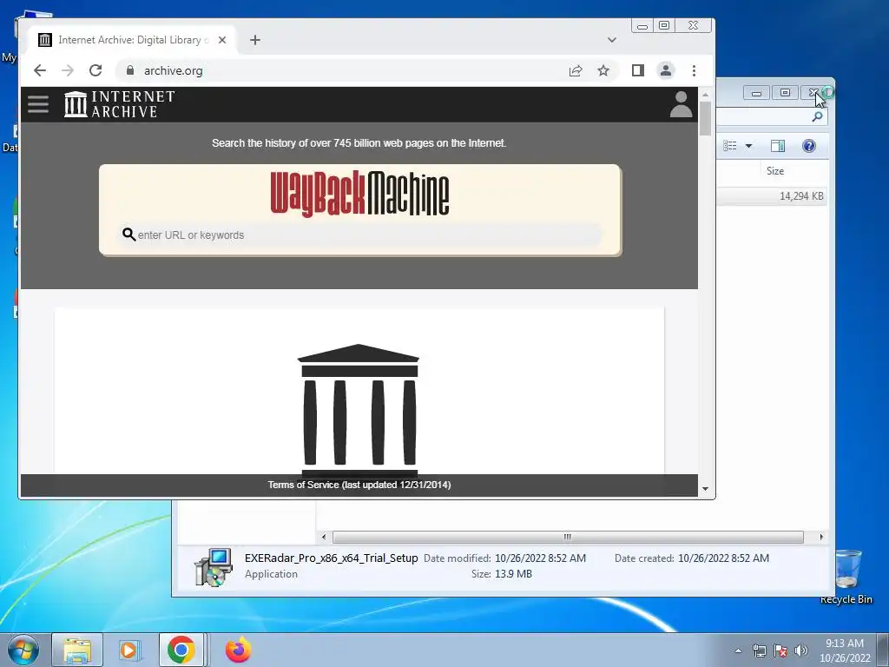
Task: Select the 14,294 KB file row
Action: (x=771, y=196)
